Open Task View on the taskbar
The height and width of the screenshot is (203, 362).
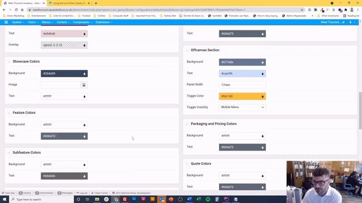(x=87, y=199)
